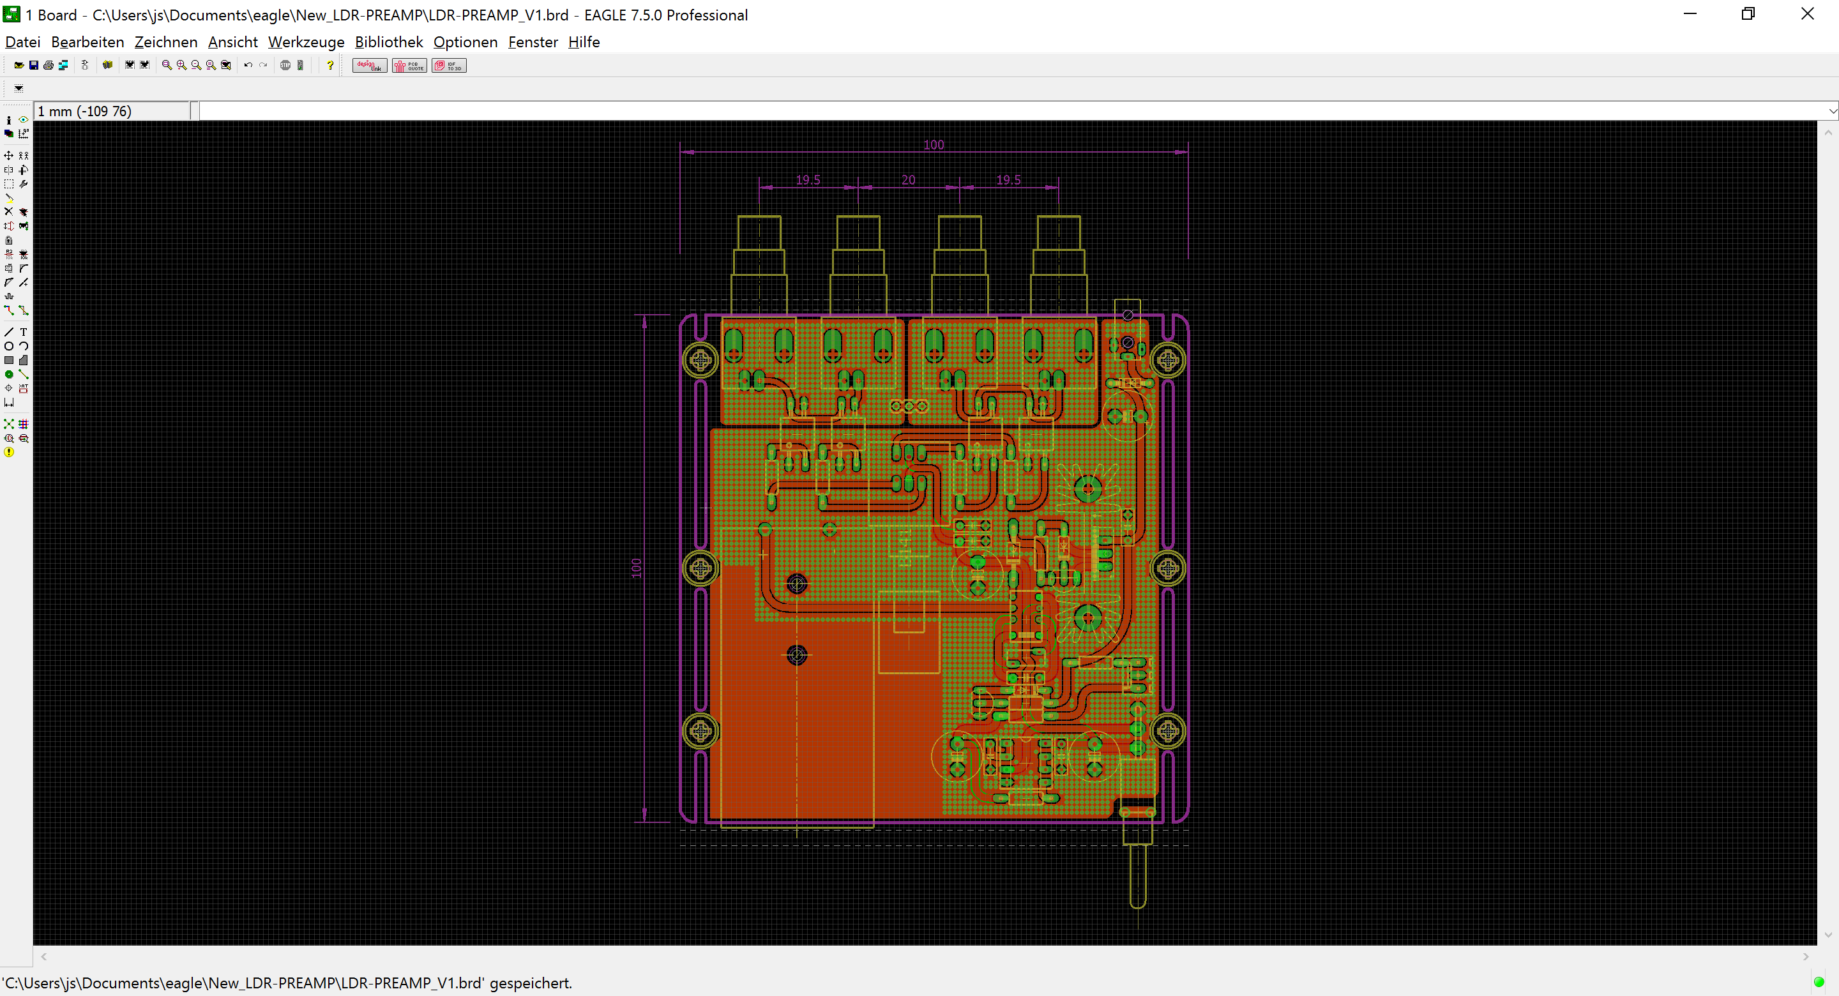The width and height of the screenshot is (1839, 996).
Task: Select the Delete X tool
Action: 8,212
